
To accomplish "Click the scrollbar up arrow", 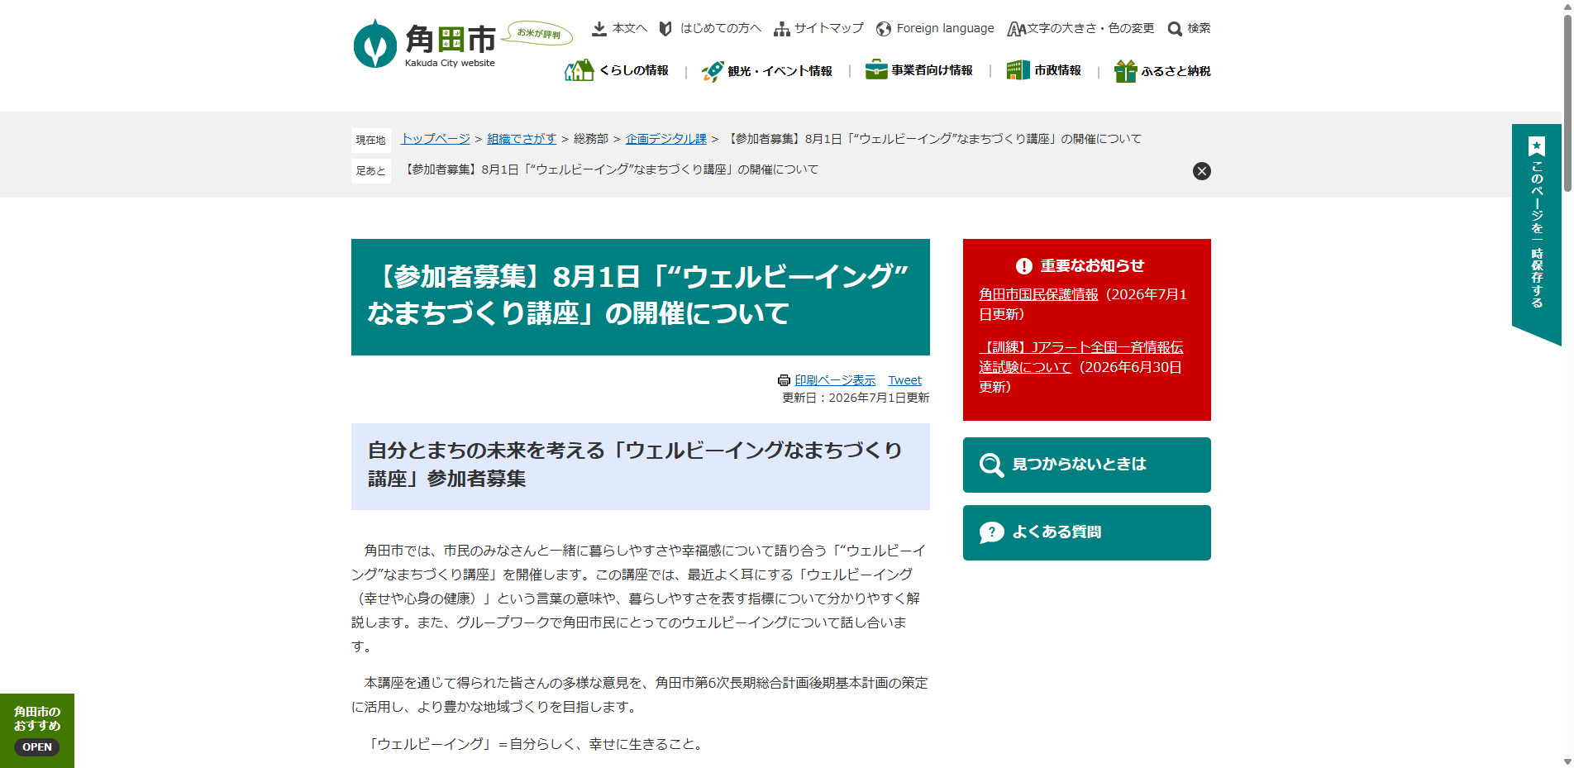I will 1567,6.
